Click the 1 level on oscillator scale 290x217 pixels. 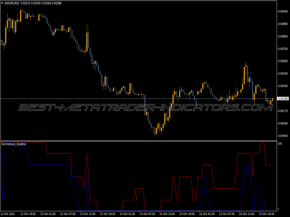[x=278, y=209]
